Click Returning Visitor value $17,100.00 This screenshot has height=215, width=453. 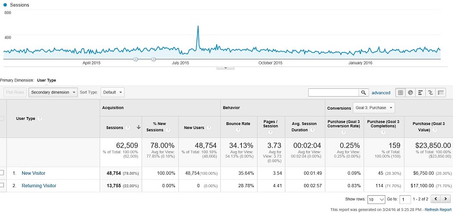pos(422,186)
